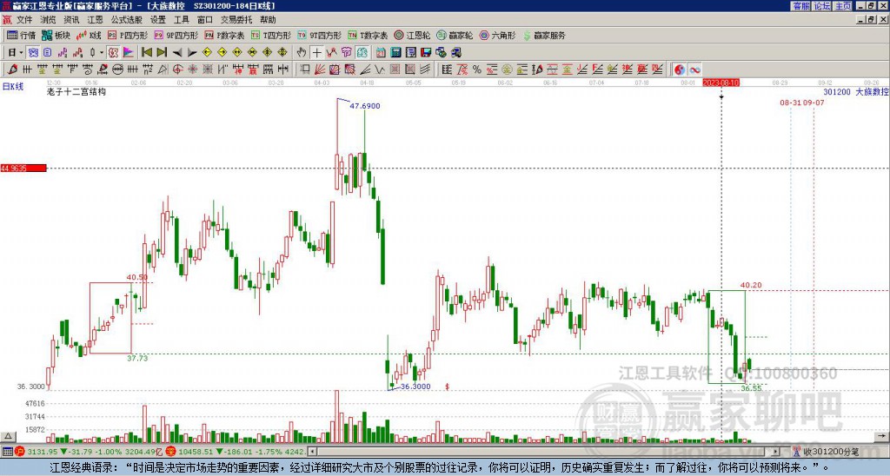The image size is (890, 476).
Task: Open the 客服 link
Action: pos(800,6)
